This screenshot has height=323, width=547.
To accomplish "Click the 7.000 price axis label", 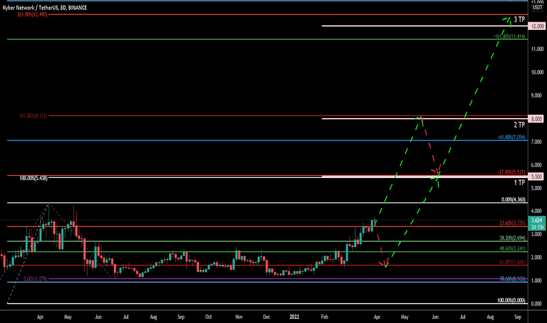I will tap(537, 142).
